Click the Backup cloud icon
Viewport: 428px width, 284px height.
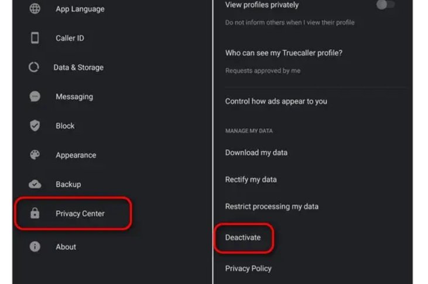(35, 184)
